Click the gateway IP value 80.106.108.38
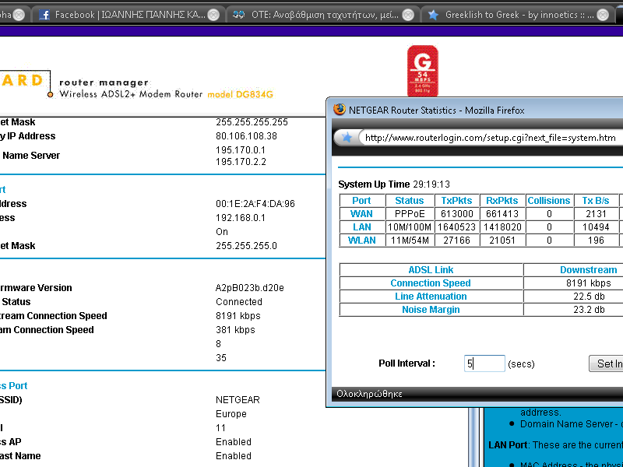 click(x=246, y=135)
